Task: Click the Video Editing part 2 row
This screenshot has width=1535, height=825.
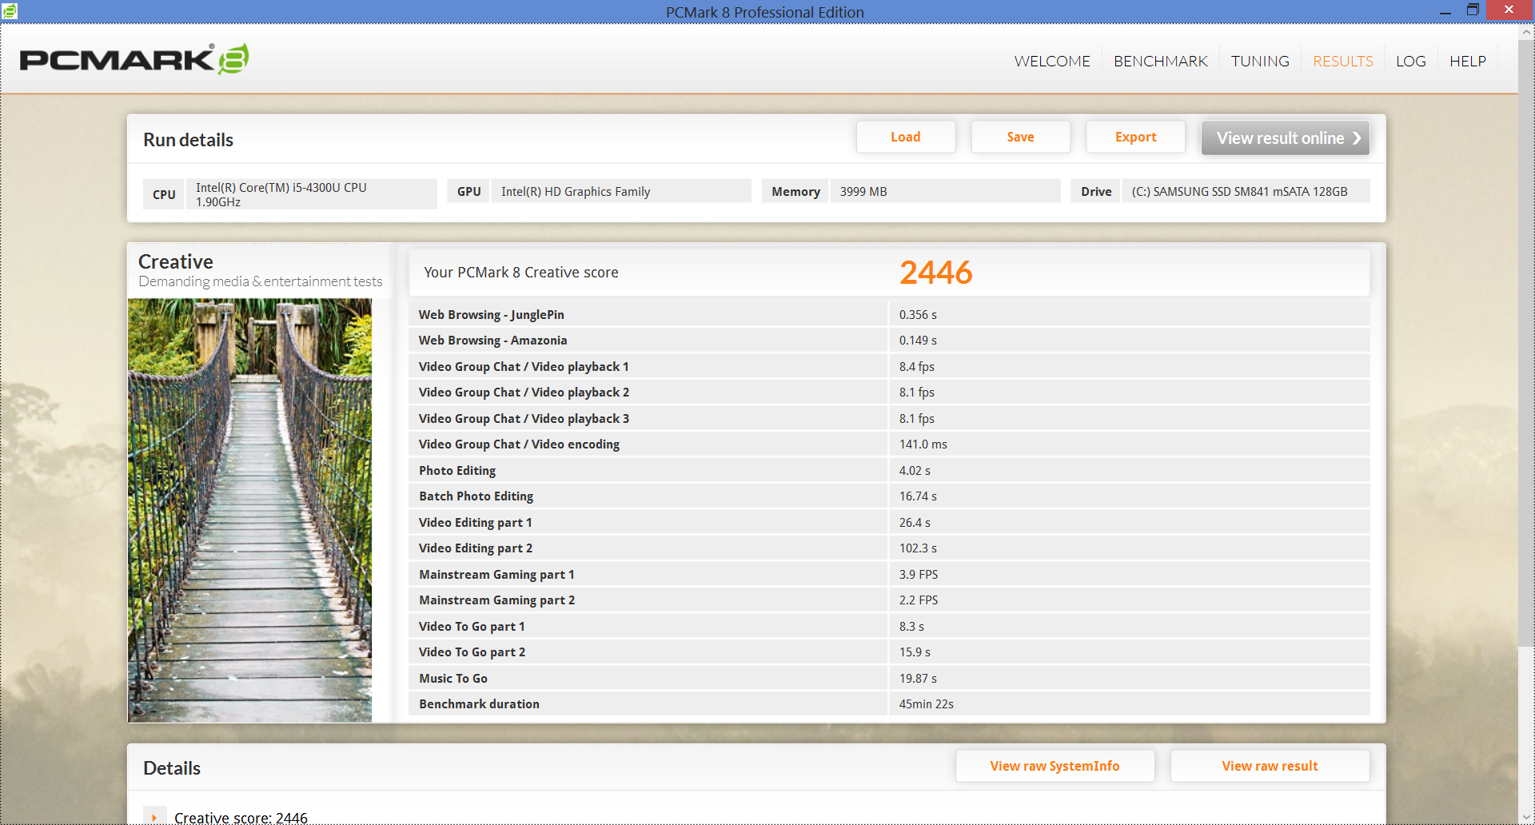Action: coord(889,548)
